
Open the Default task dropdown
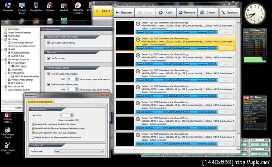coord(79,152)
